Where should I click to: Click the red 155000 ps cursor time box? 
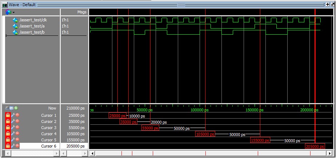click(x=260, y=141)
